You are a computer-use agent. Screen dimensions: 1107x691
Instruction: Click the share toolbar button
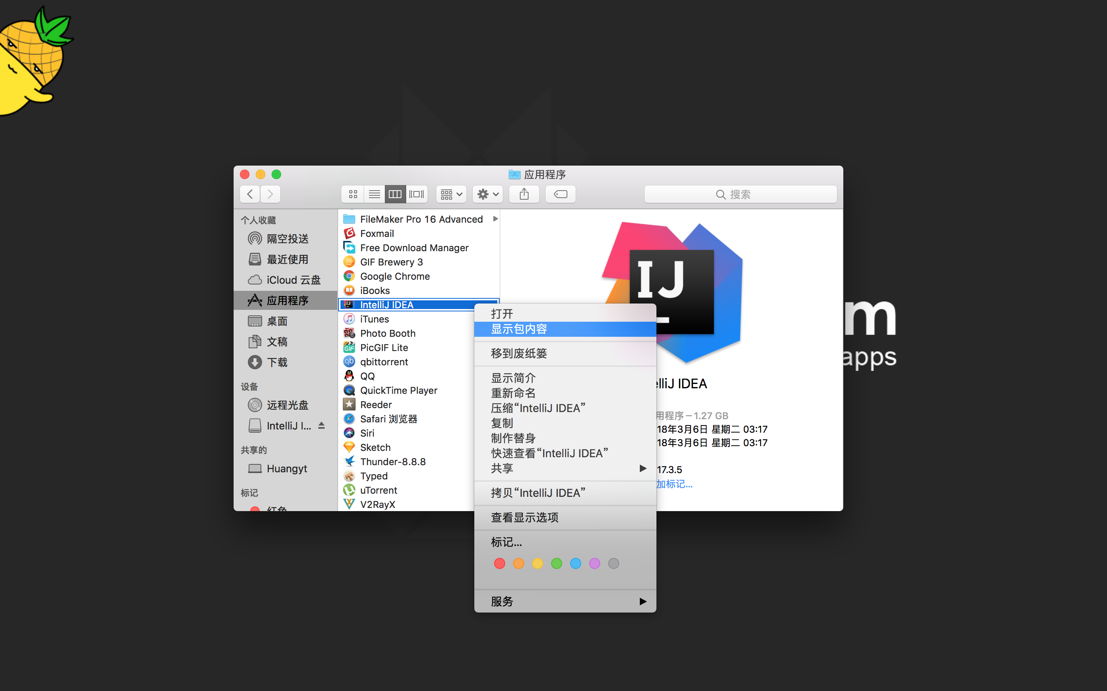[524, 194]
